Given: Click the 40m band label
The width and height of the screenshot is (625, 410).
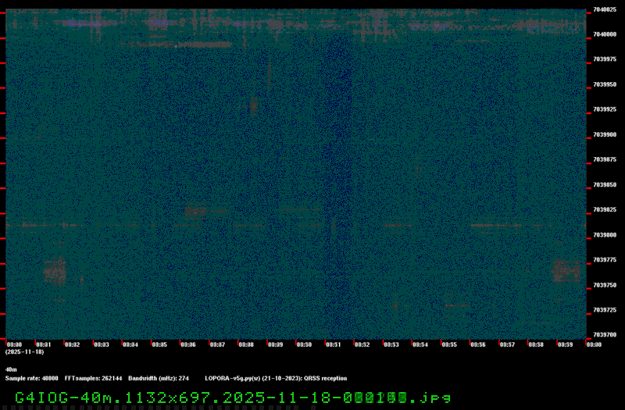Looking at the screenshot, I should (x=11, y=369).
